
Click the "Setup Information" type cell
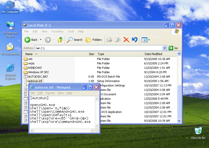[x=108, y=81]
